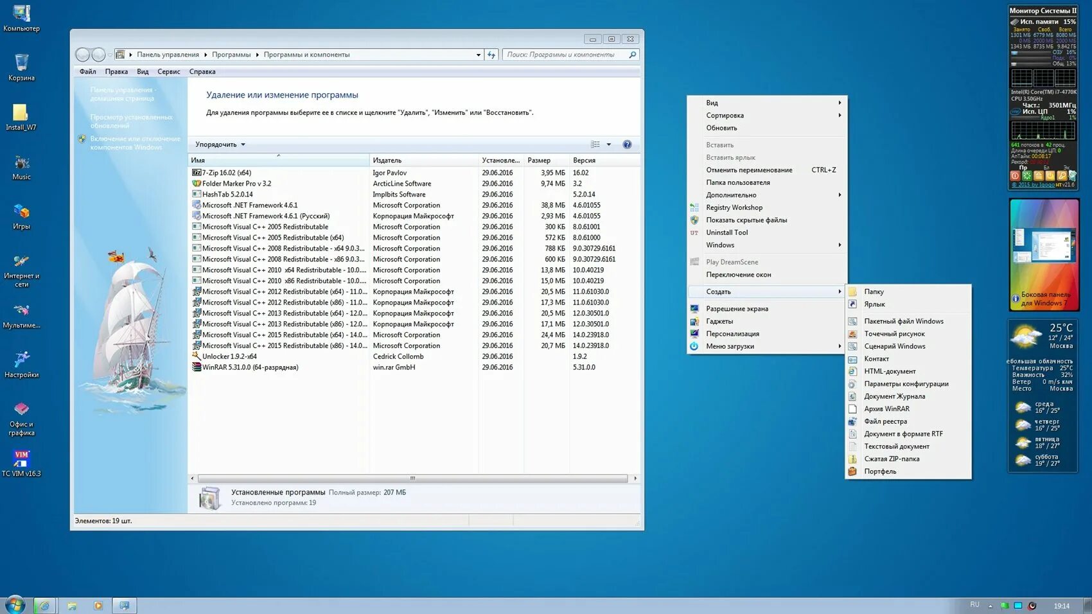Screen dimensions: 1092x614
Task: Open the Настройки desktop icon
Action: click(21, 365)
